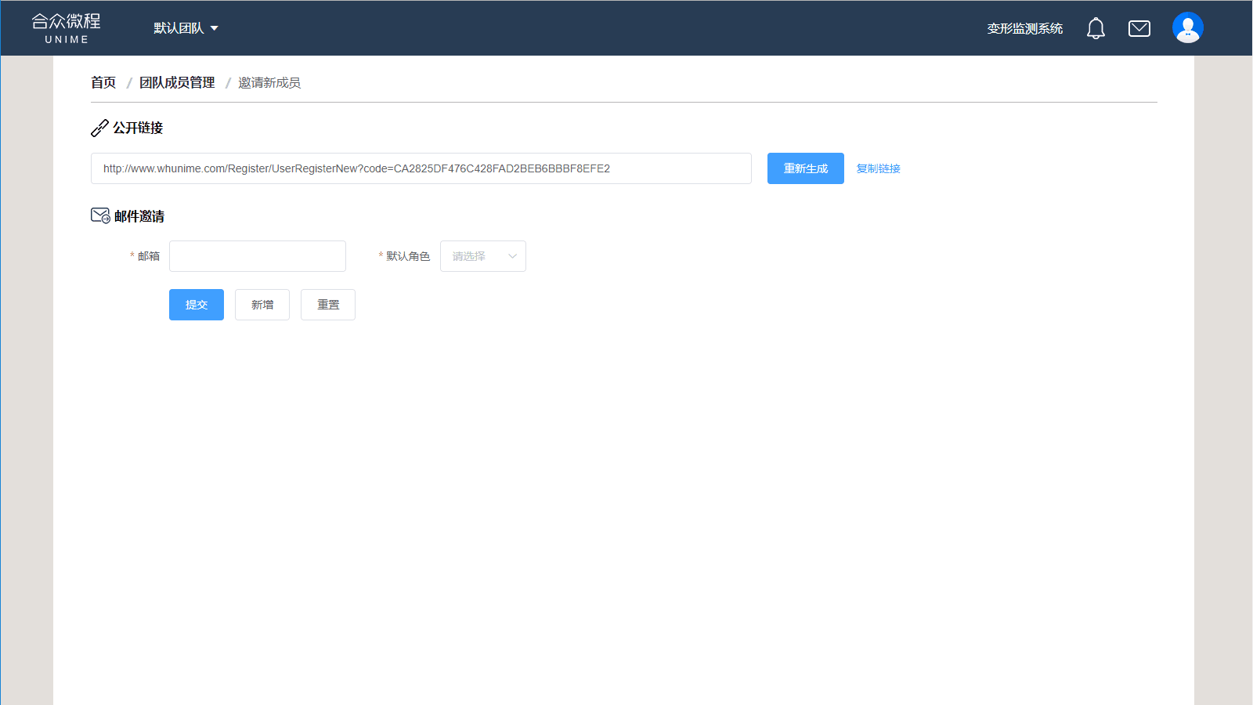Open the 默认角色 请选择 dropdown
The image size is (1253, 705).
pyautogui.click(x=482, y=256)
